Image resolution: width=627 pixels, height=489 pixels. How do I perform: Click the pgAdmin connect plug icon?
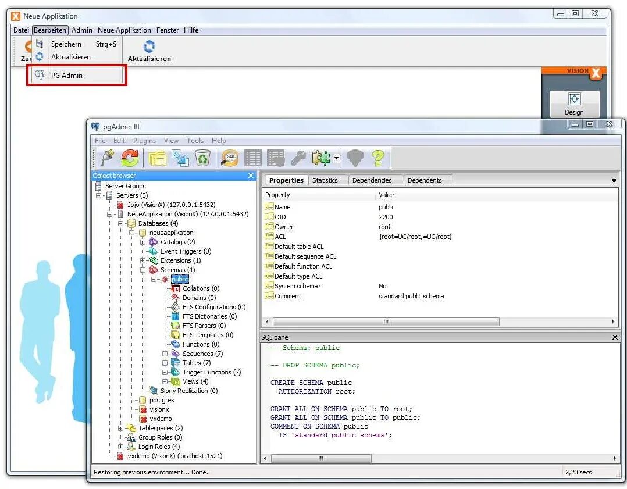[107, 158]
